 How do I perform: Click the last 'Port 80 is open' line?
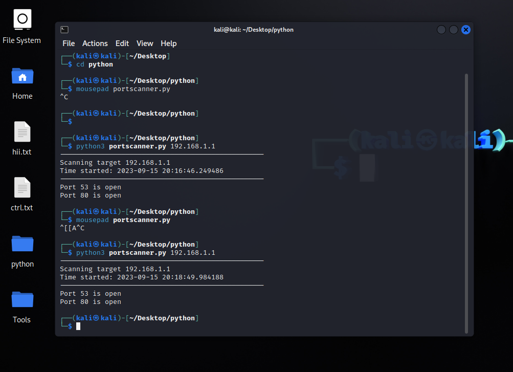pyautogui.click(x=91, y=302)
